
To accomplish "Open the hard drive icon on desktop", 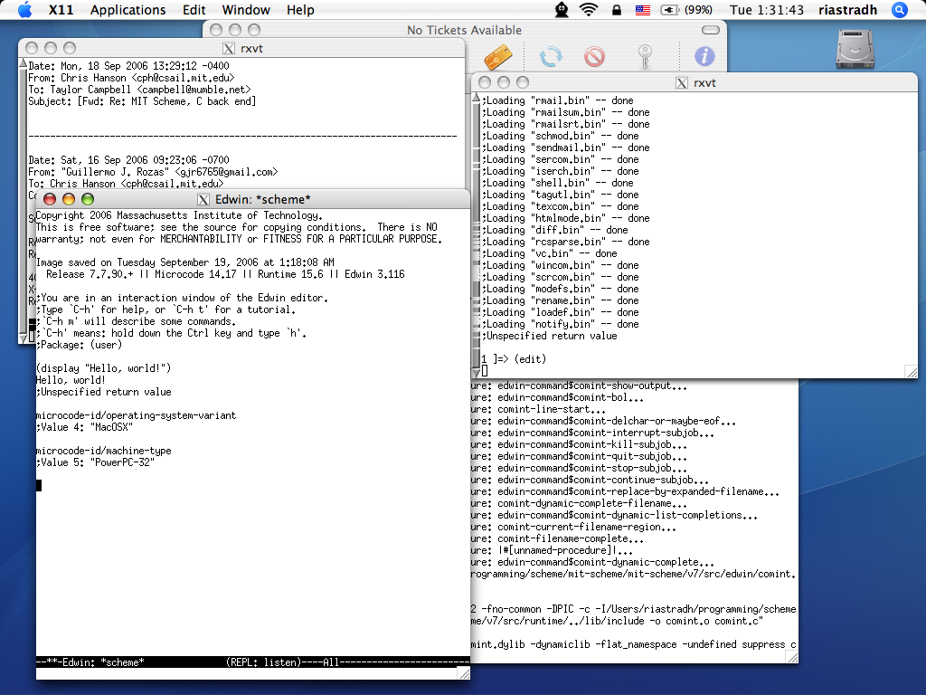I will coord(855,50).
